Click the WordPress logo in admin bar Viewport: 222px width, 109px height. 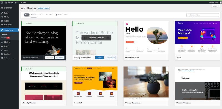pyautogui.click(x=2, y=2)
